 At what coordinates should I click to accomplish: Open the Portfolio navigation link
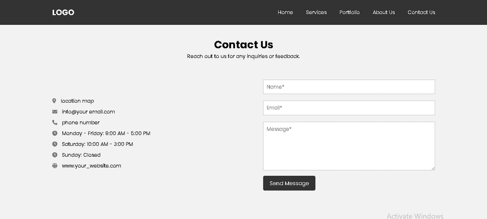tap(350, 12)
